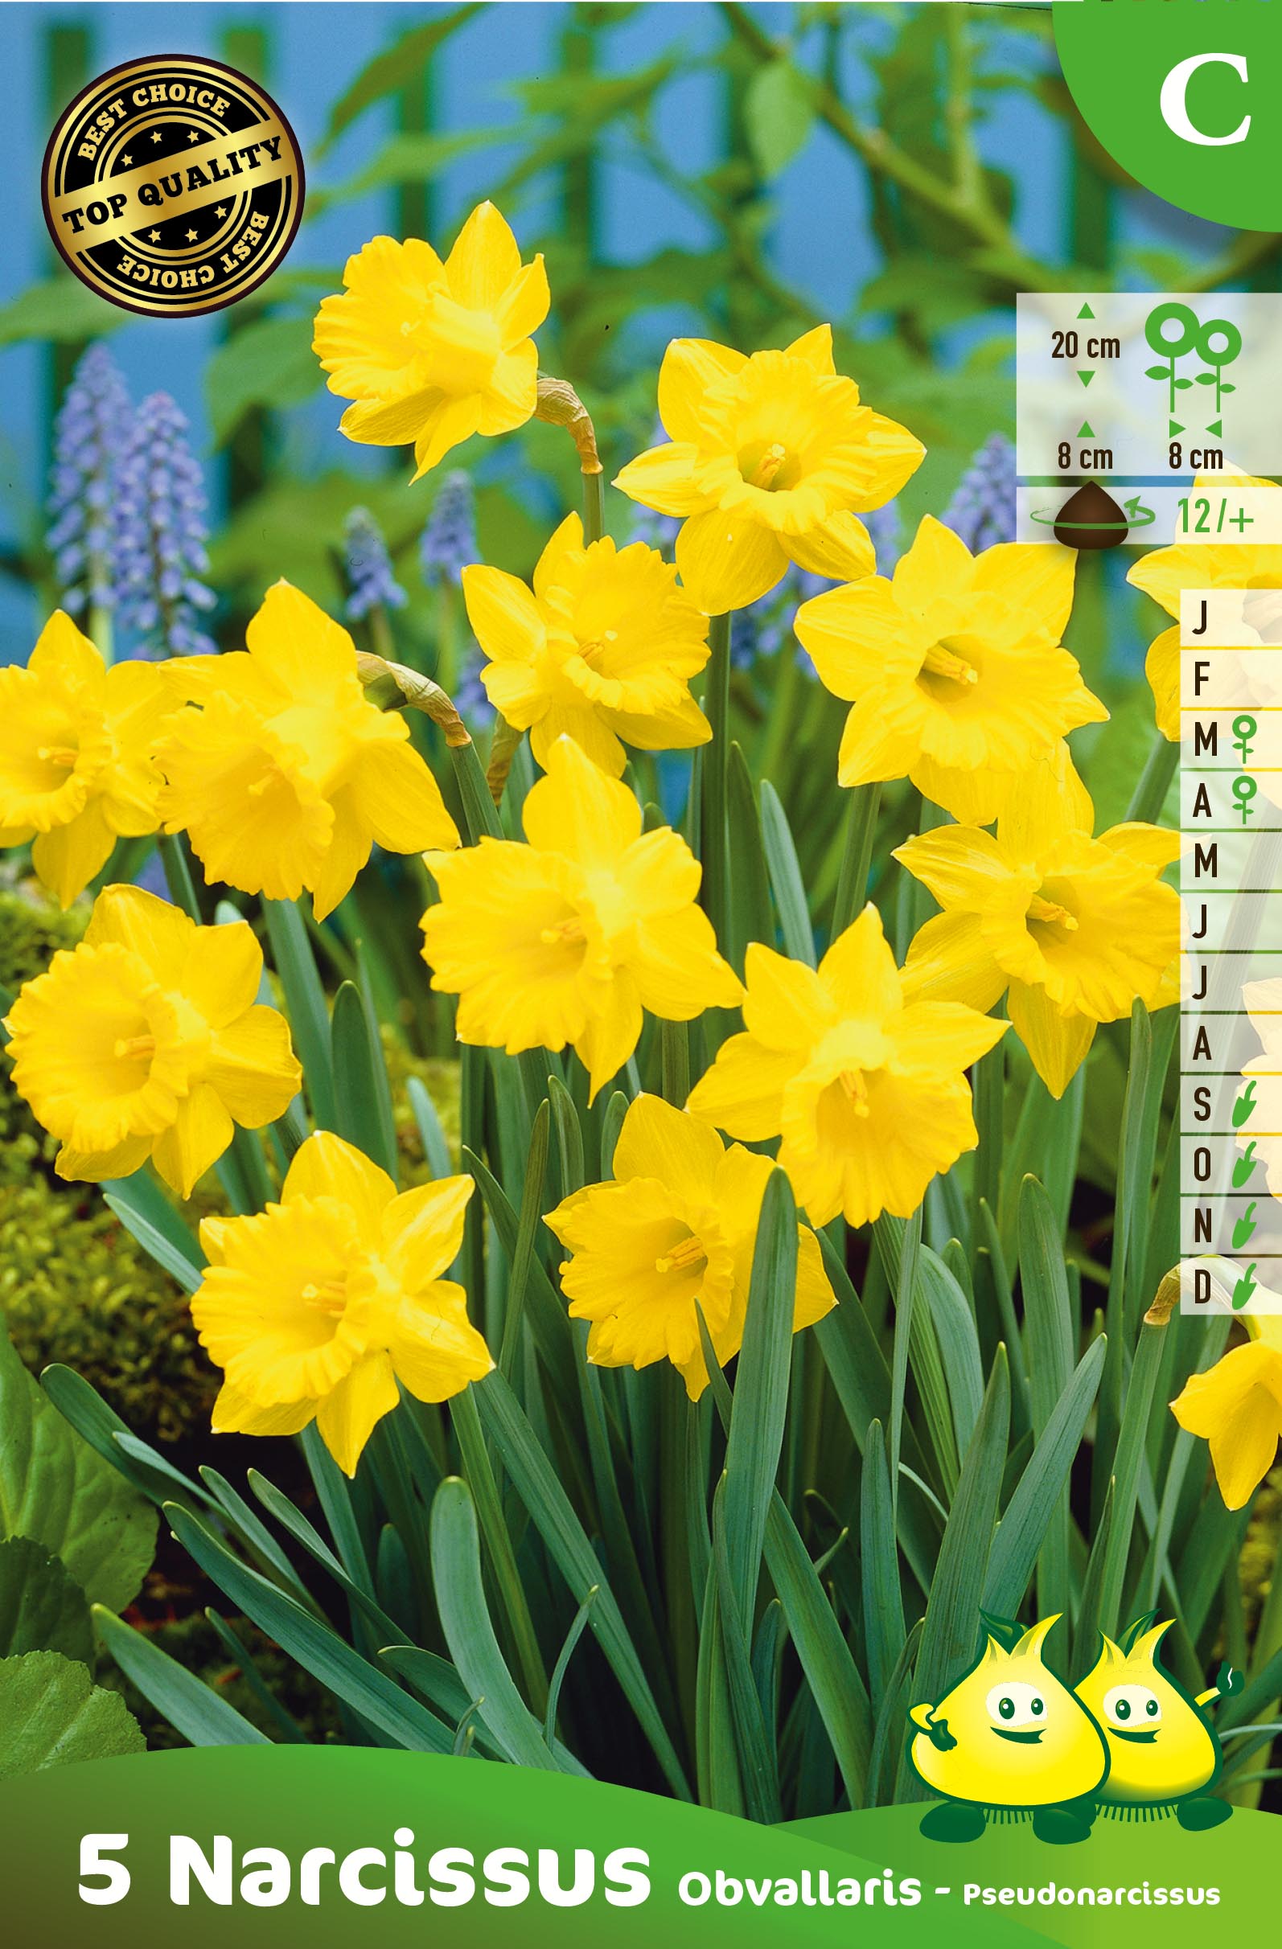
Task: Click the letter M next to flower icon
Action: [1205, 741]
